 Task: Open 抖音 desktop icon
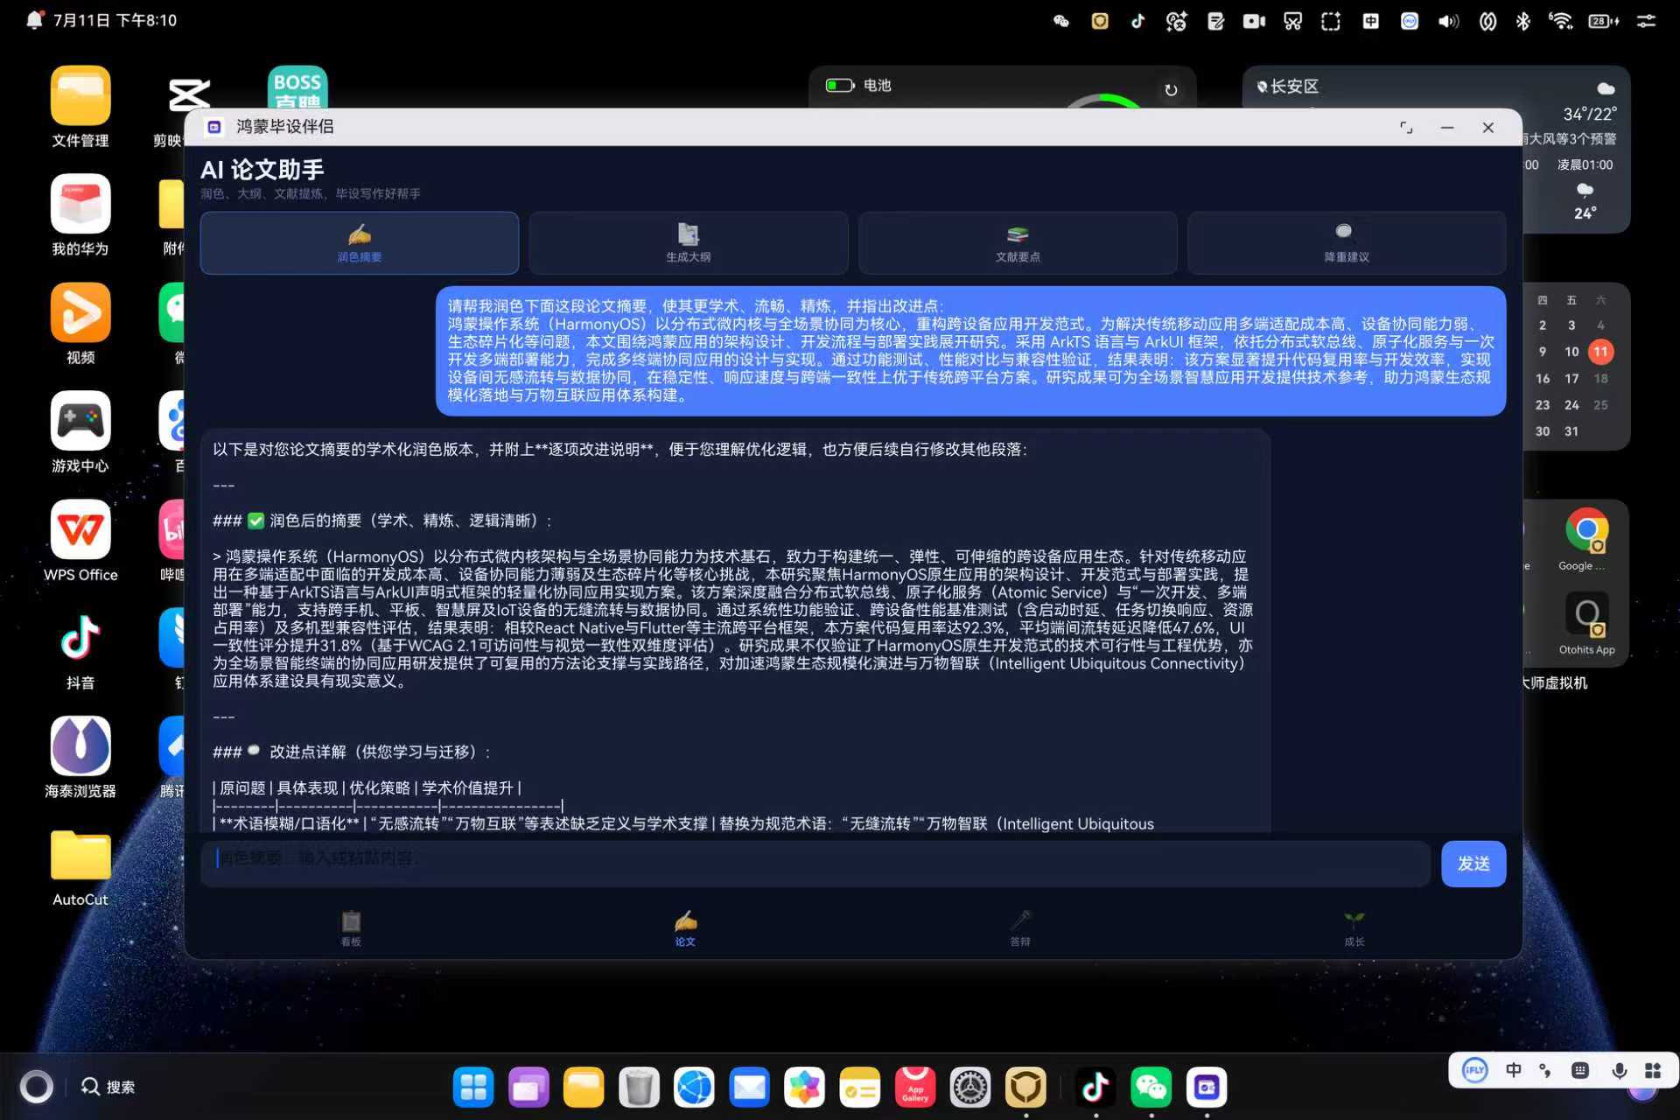[80, 649]
